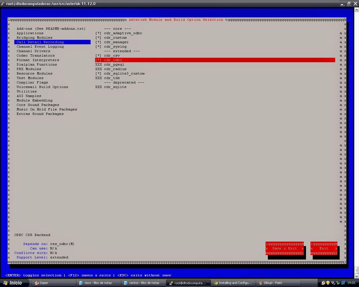Image resolution: width=359 pixels, height=287 pixels.
Task: Click ODBC CDR Backend description text
Action: (32, 235)
